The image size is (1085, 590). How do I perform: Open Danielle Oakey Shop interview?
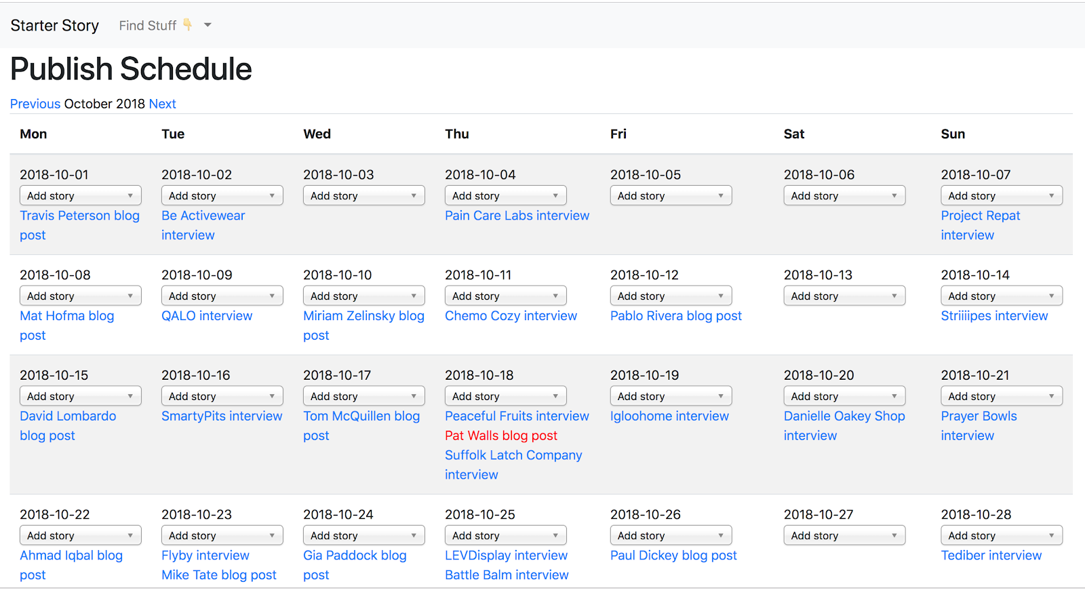coord(844,426)
